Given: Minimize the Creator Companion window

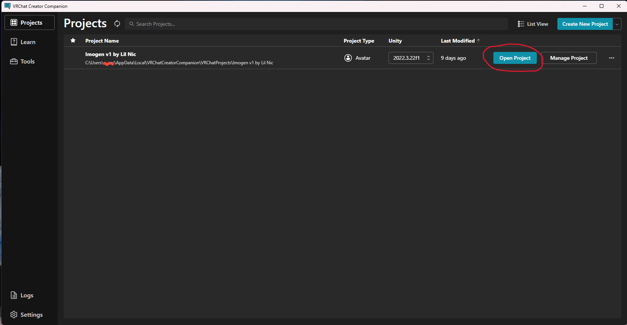Looking at the screenshot, I should 585,6.
